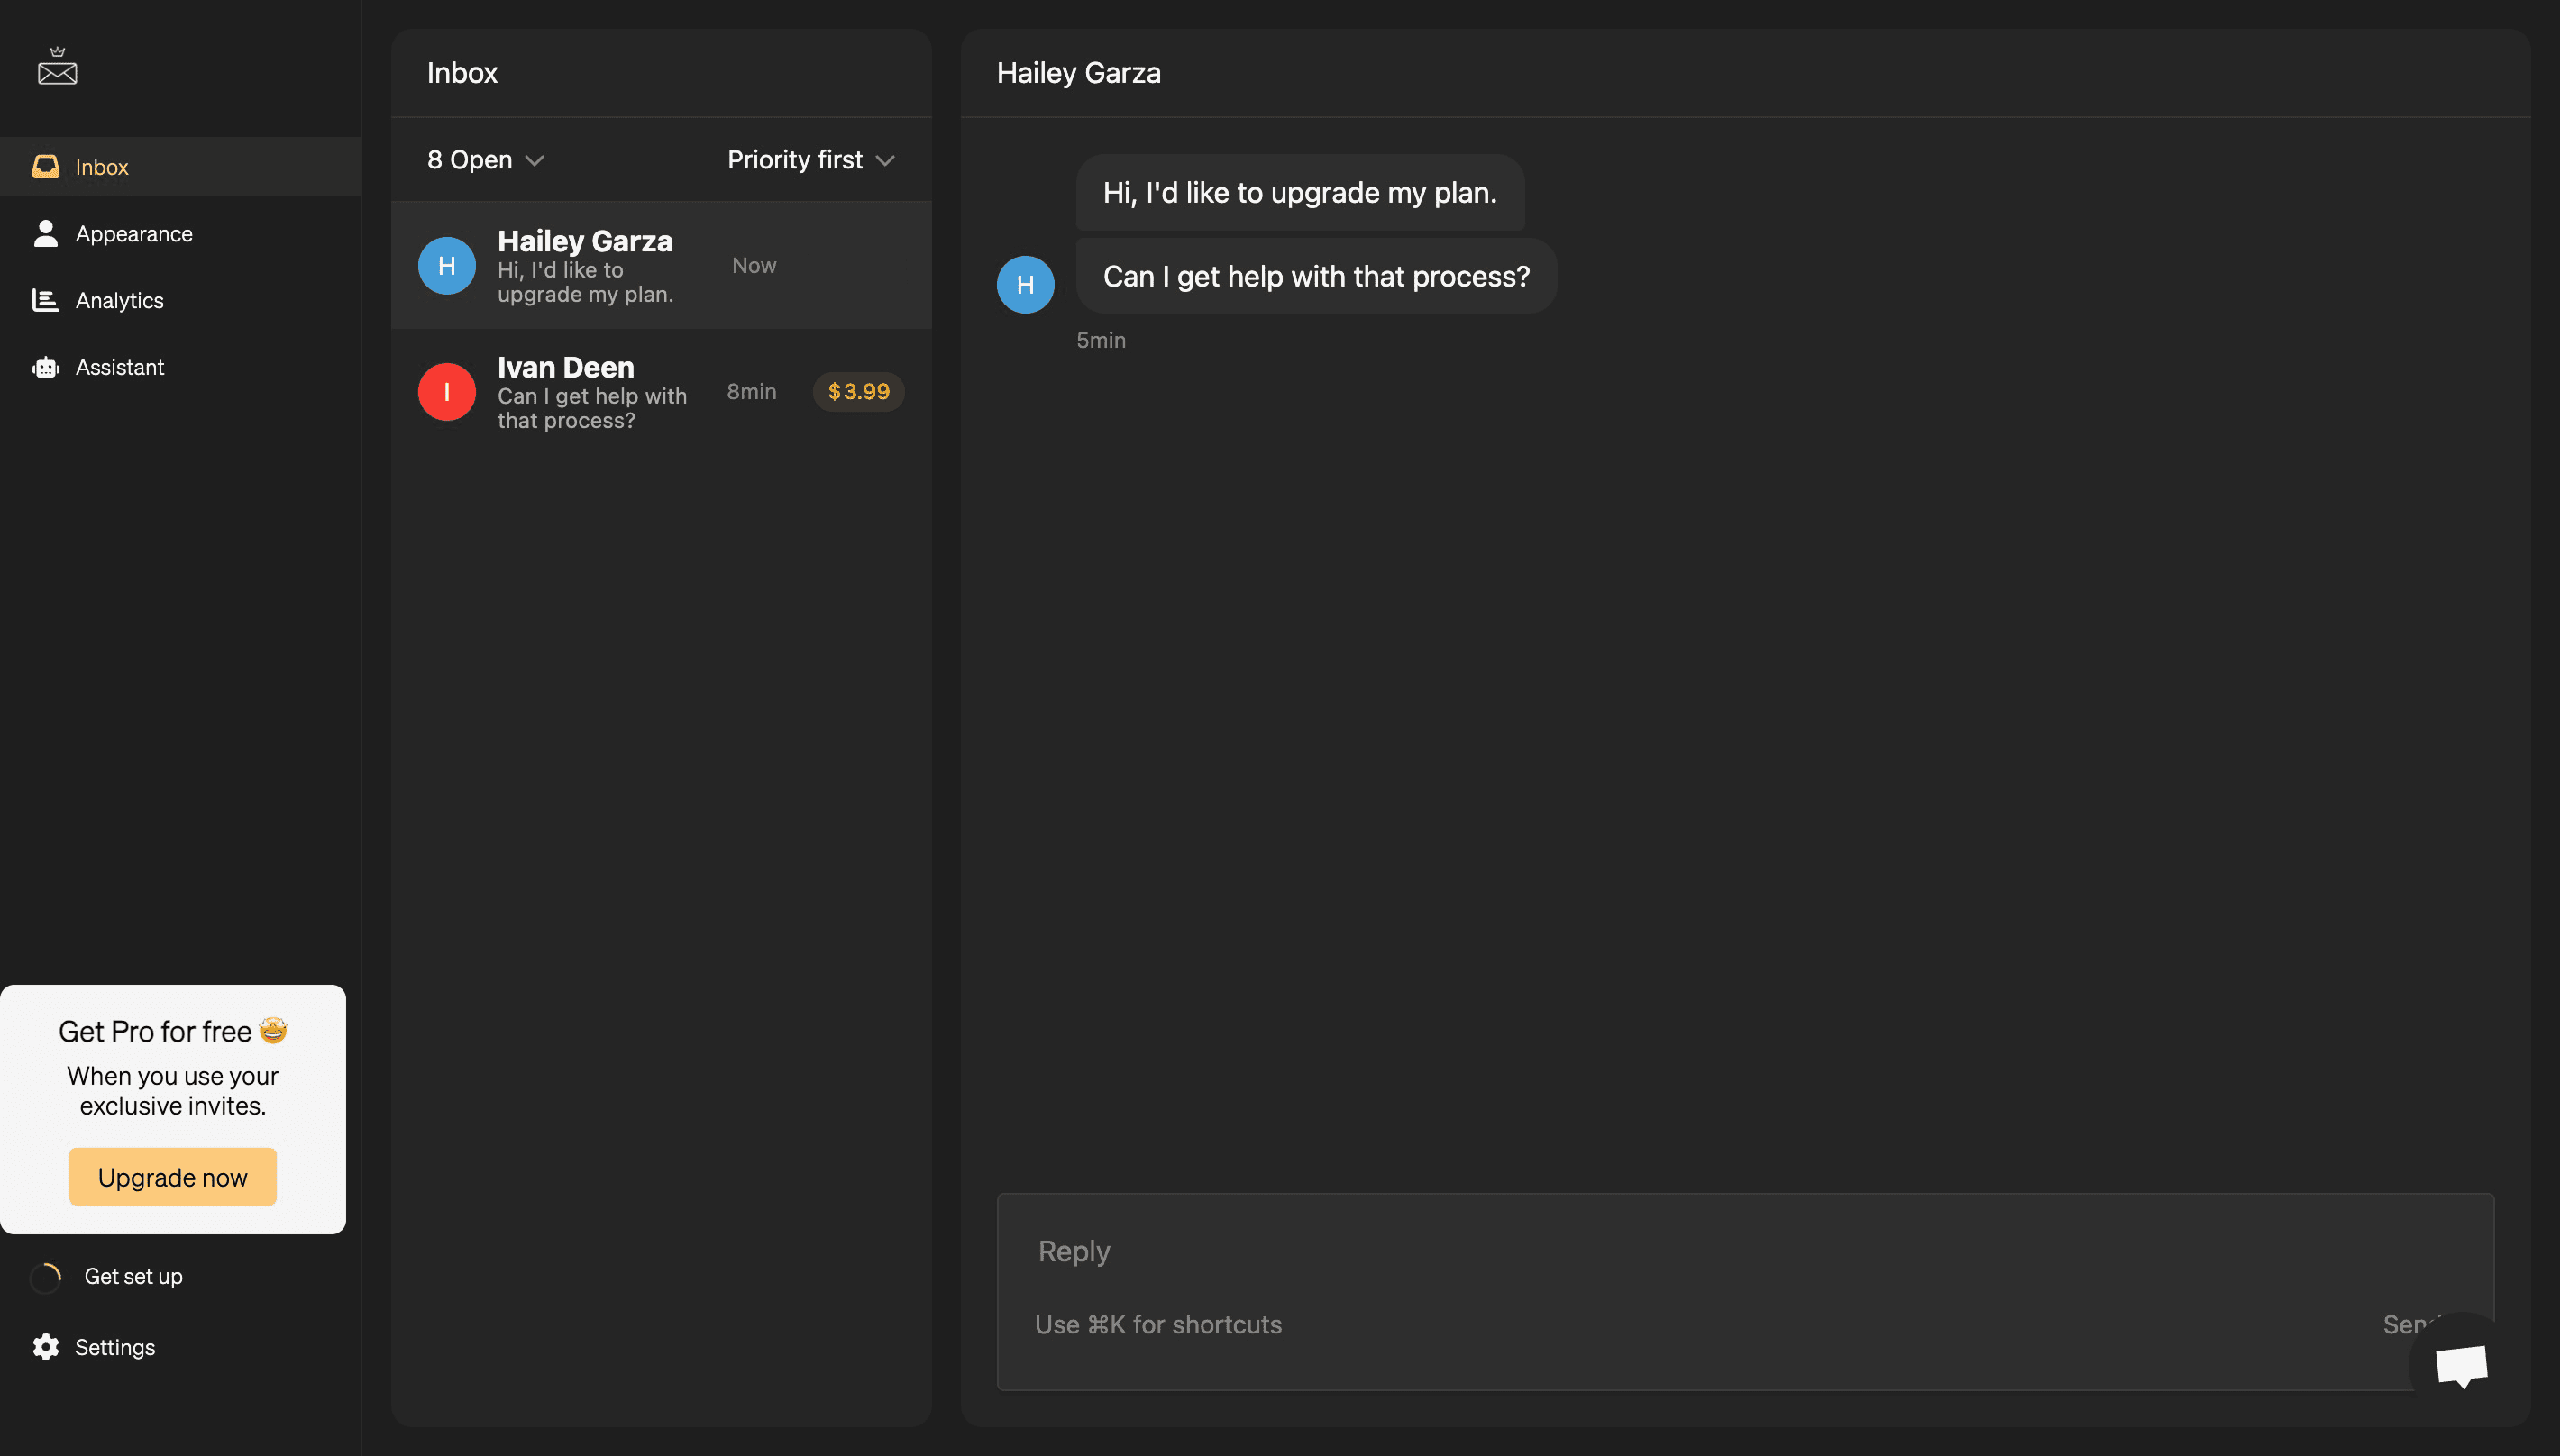Click the Upgrade now button

[172, 1177]
